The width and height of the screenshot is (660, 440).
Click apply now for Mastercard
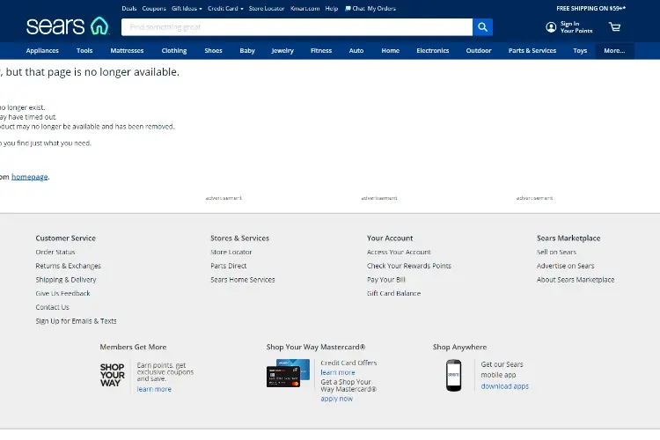pos(336,399)
